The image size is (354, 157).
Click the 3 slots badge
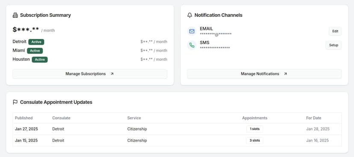(x=255, y=140)
